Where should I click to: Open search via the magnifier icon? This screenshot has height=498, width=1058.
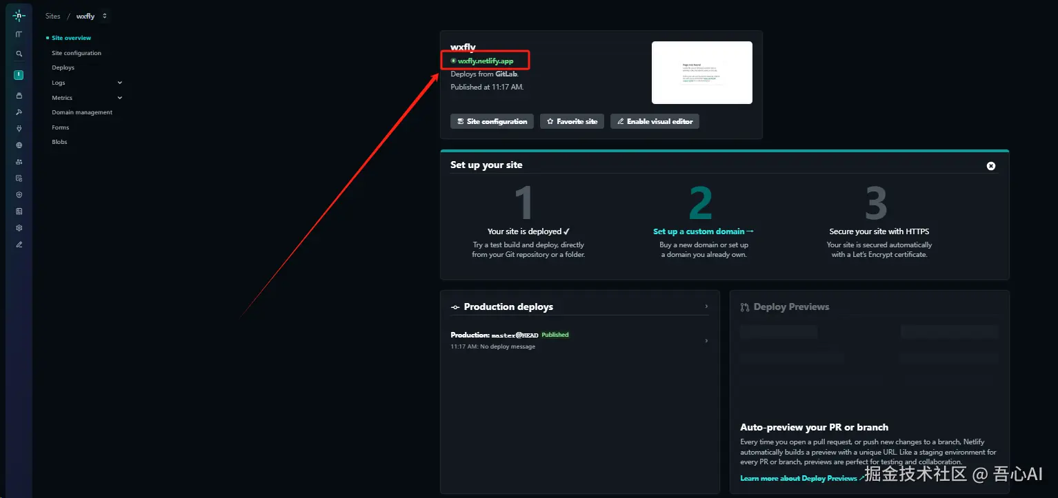[19, 54]
